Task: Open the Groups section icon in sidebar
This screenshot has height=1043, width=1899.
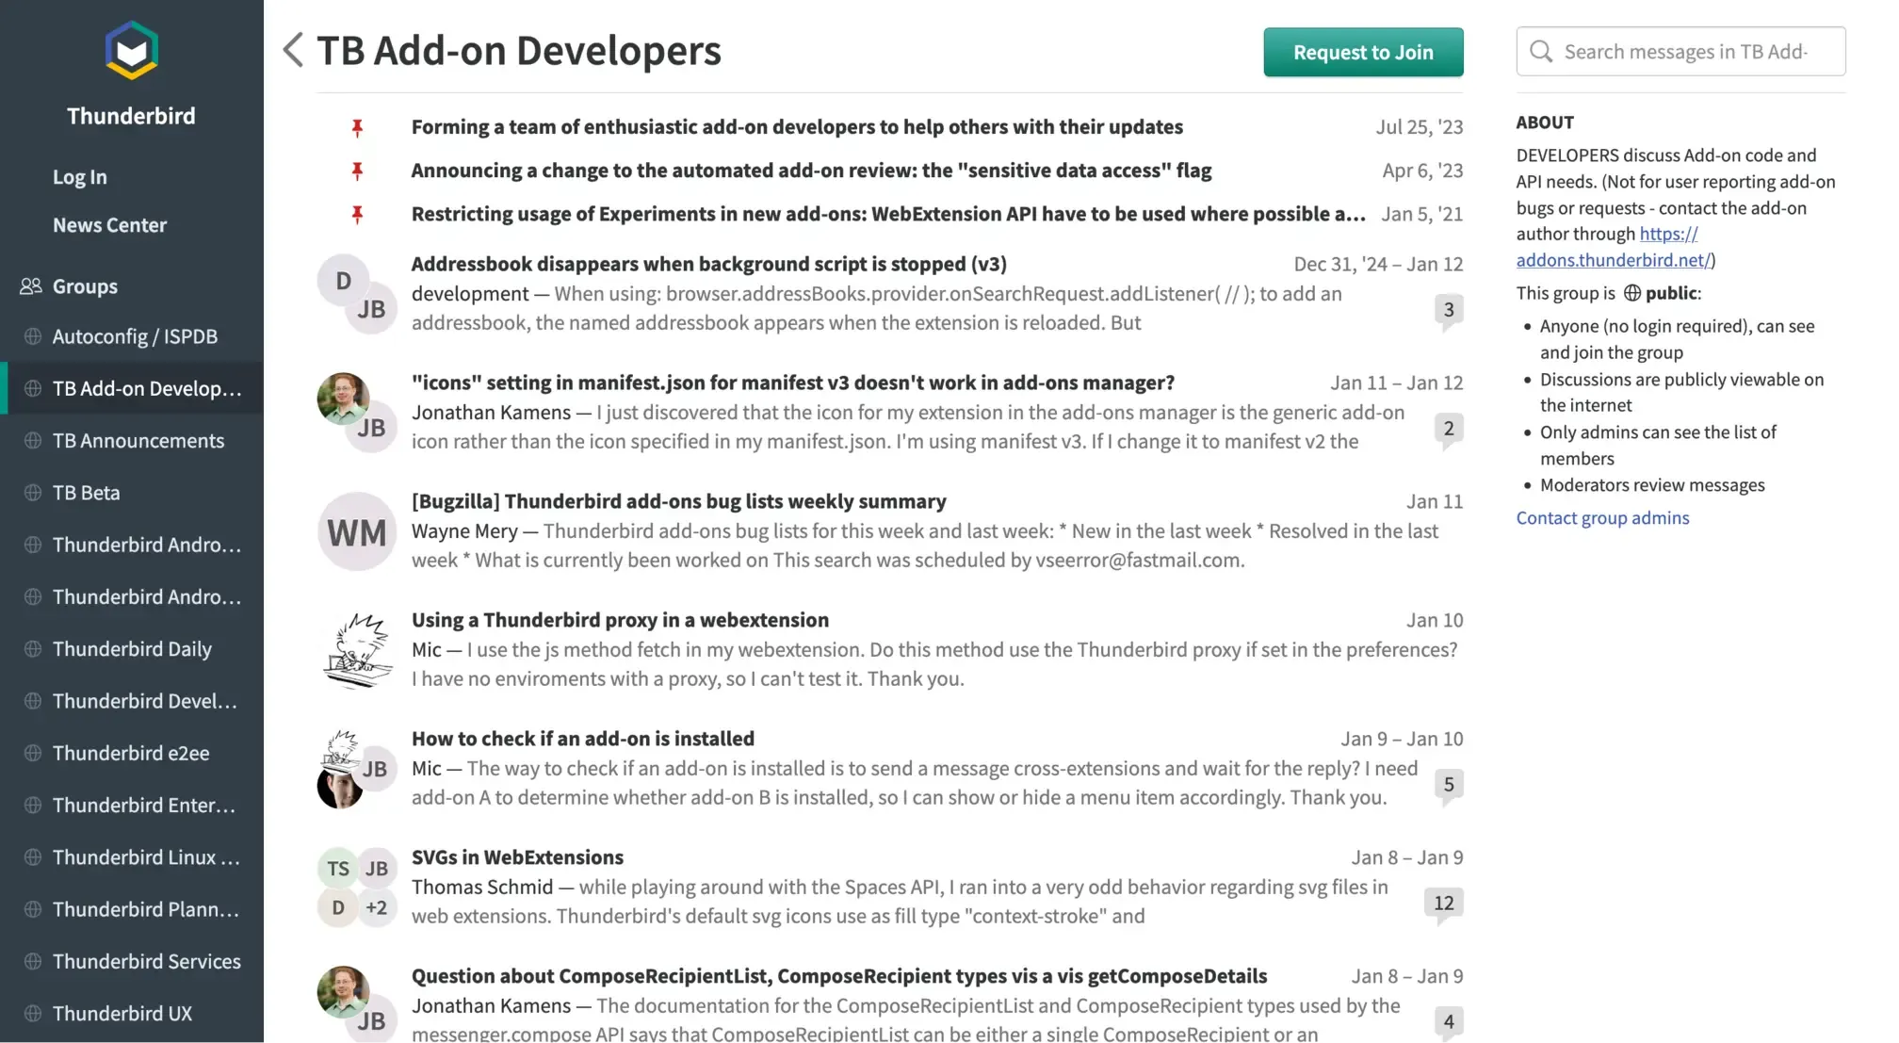Action: pos(29,285)
